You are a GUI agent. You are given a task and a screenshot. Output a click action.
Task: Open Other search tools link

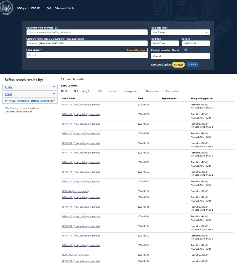(x=64, y=8)
